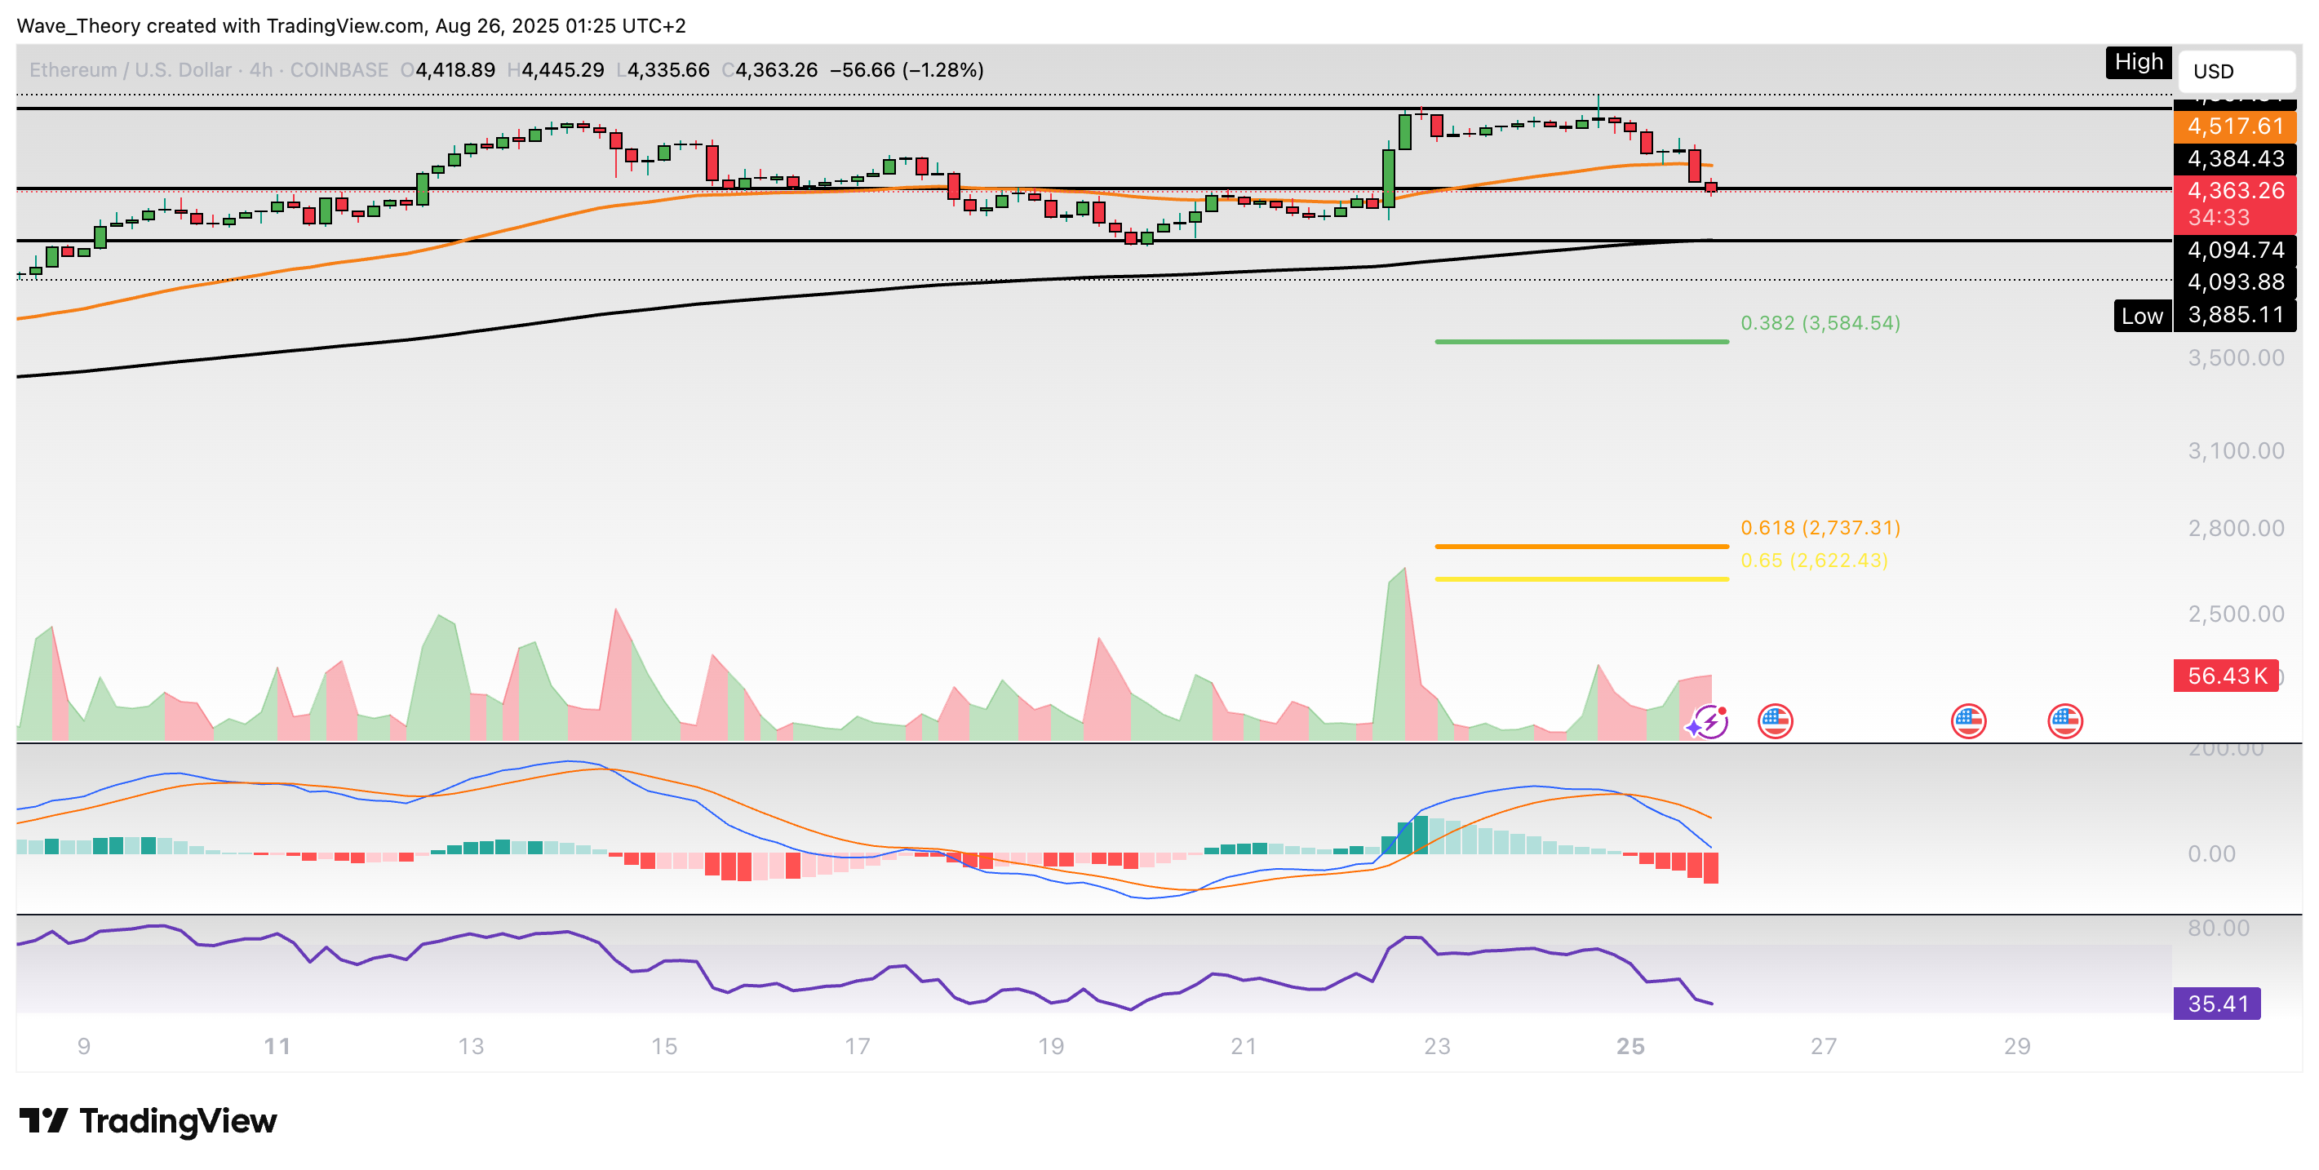2319x1170 pixels.
Task: Click the purple 35.41 RSI value label
Action: [2217, 1004]
